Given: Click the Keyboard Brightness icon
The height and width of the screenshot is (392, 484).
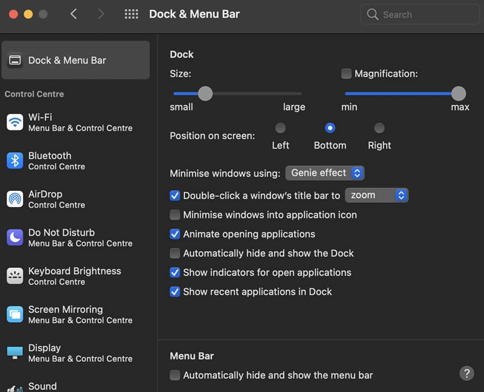Looking at the screenshot, I should click(15, 276).
